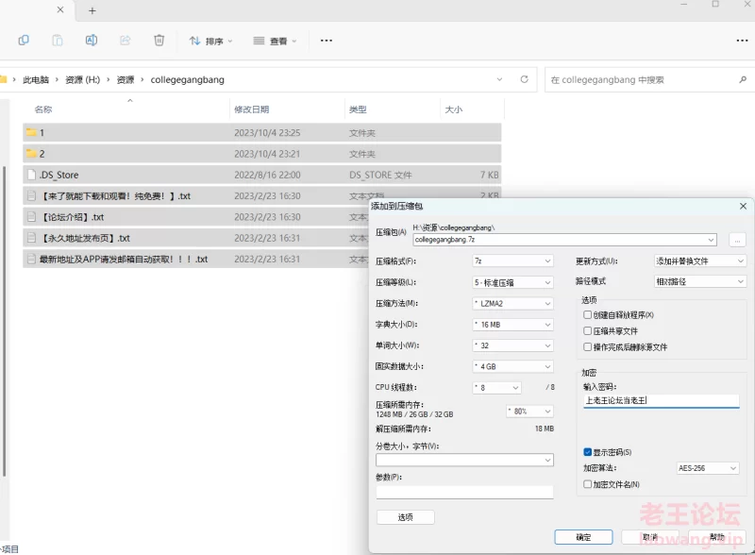
Task: Click the 选项 button in the dialog
Action: point(405,517)
